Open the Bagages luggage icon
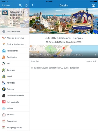Viewport: 98px width, 131px height. [4, 70]
